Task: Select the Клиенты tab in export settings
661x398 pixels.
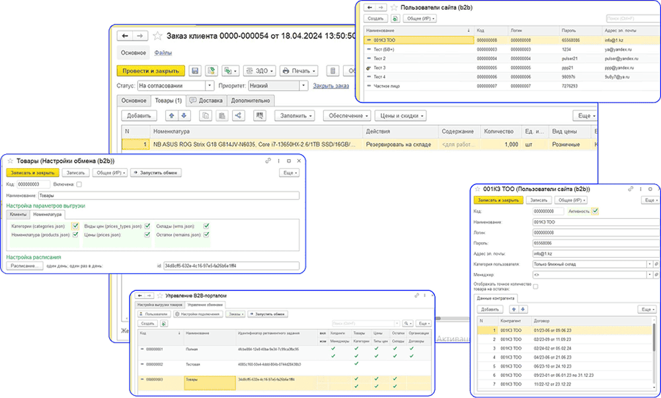Action: click(x=17, y=214)
